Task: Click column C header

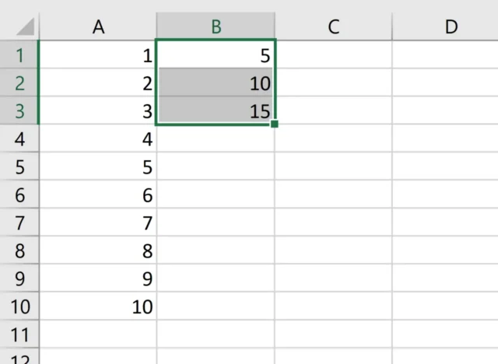Action: (333, 26)
